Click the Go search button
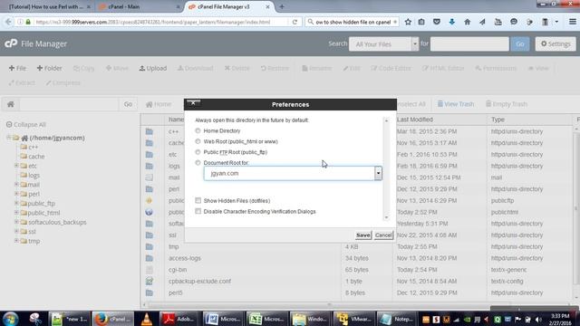 pos(519,44)
